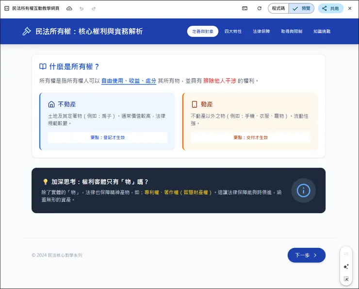Click the red 排除他人干涉 text
The image size is (359, 289).
[220, 81]
